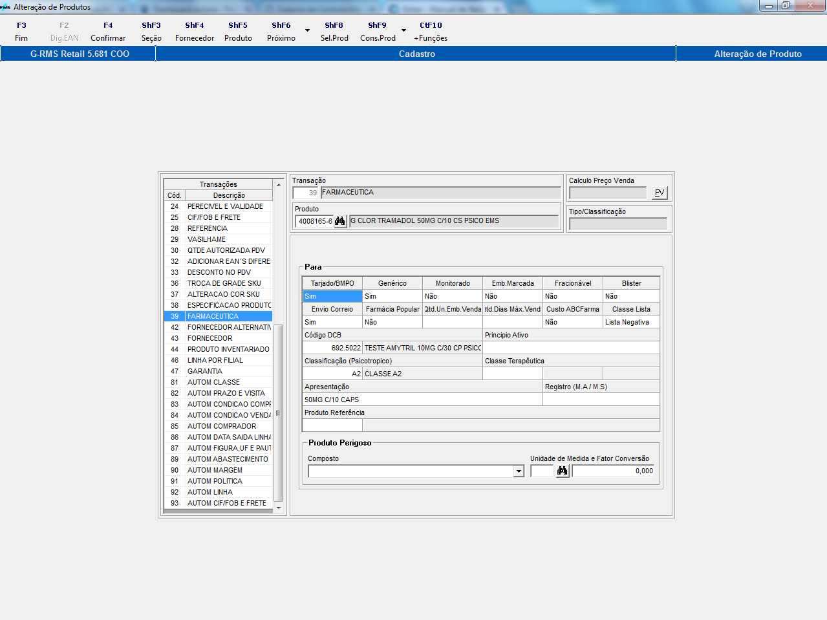Click the Emb.Marcada value cell Não
This screenshot has height=620, width=827.
pyautogui.click(x=513, y=296)
